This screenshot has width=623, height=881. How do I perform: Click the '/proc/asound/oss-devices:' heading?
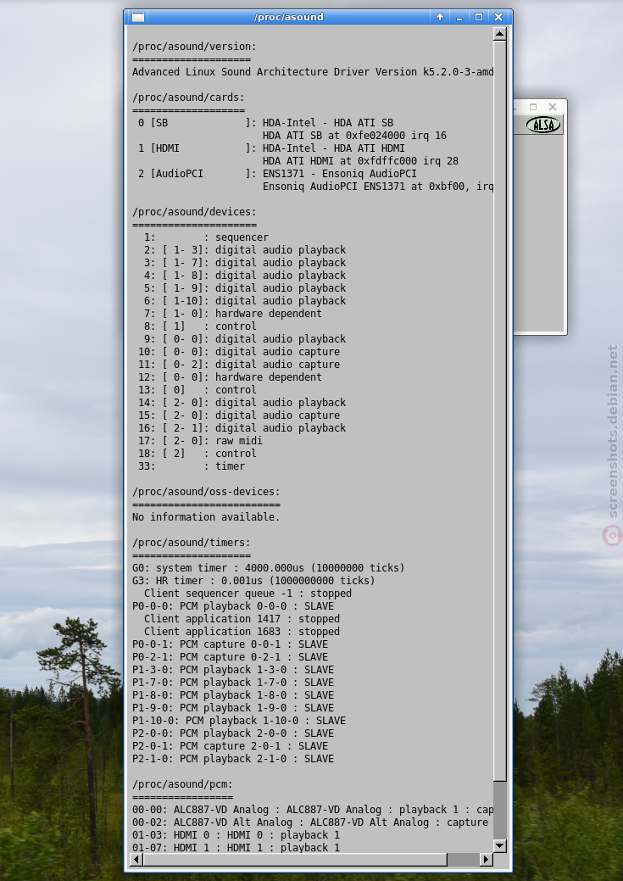(x=206, y=492)
